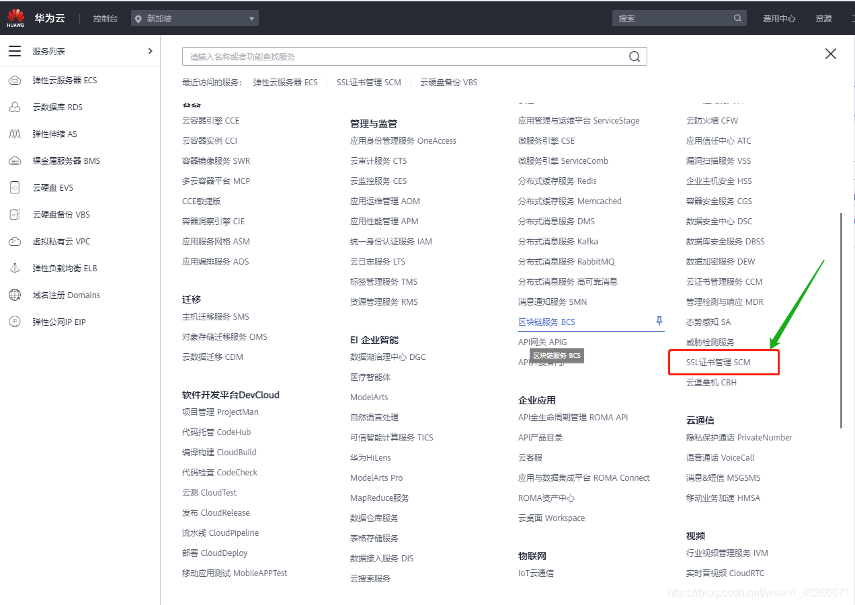Open 统一身份认证服务 IAM link
Screen dimensions: 855x605
(x=391, y=242)
